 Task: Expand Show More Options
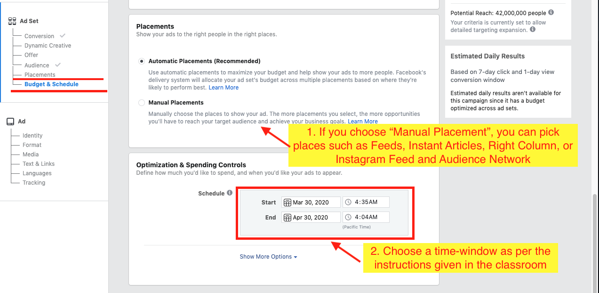[x=268, y=257]
